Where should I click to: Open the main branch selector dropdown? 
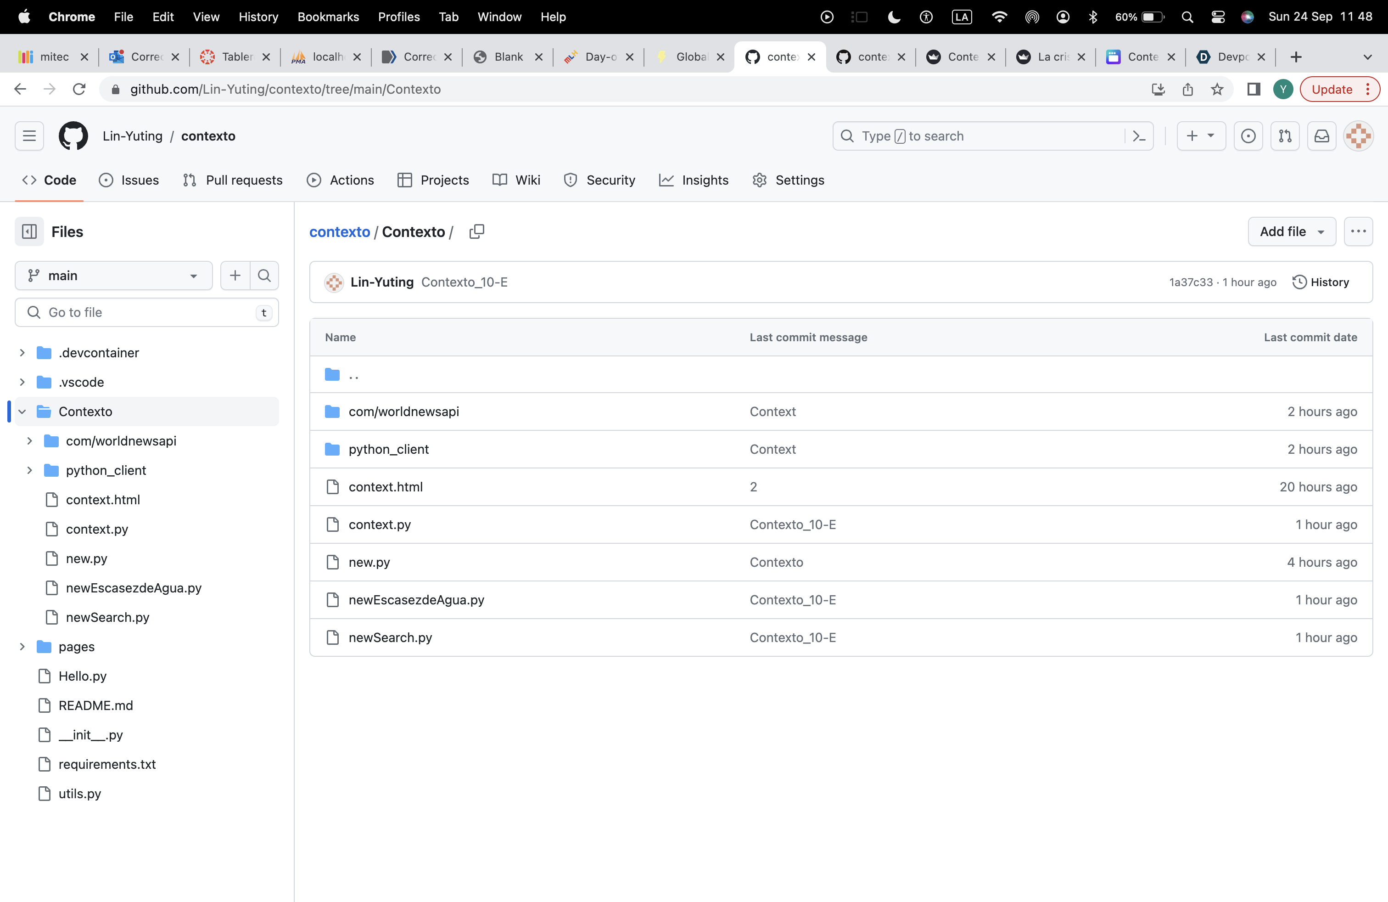tap(114, 276)
